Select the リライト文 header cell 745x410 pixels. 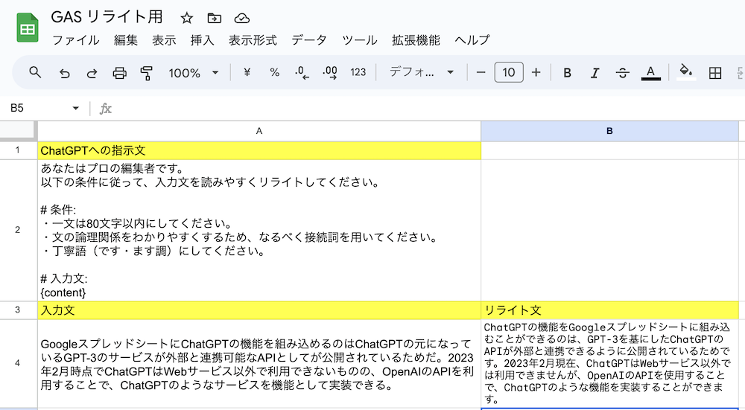609,310
